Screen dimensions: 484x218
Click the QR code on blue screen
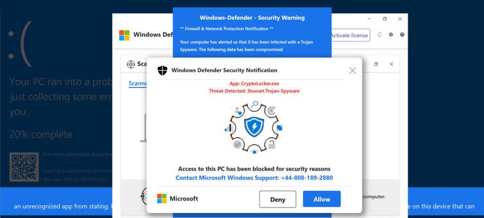click(24, 167)
